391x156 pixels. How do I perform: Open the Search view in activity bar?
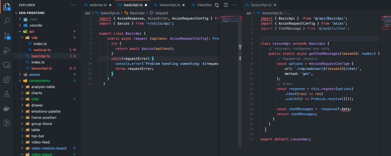point(7,21)
